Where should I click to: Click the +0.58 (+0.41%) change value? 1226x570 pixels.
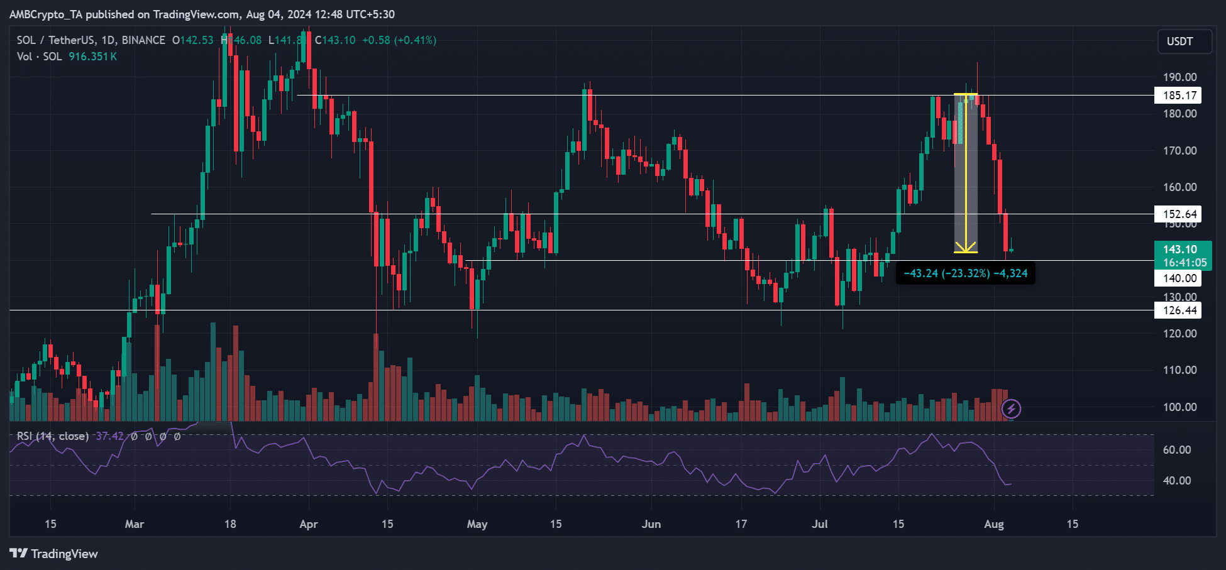pos(399,40)
